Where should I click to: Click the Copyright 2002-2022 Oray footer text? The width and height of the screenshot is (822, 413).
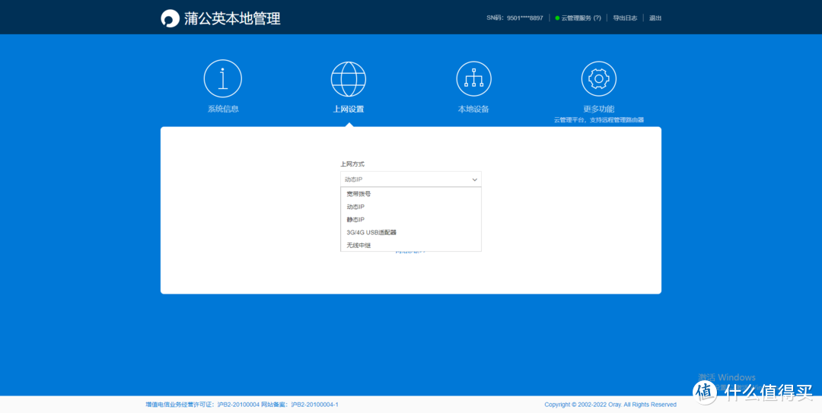click(610, 405)
